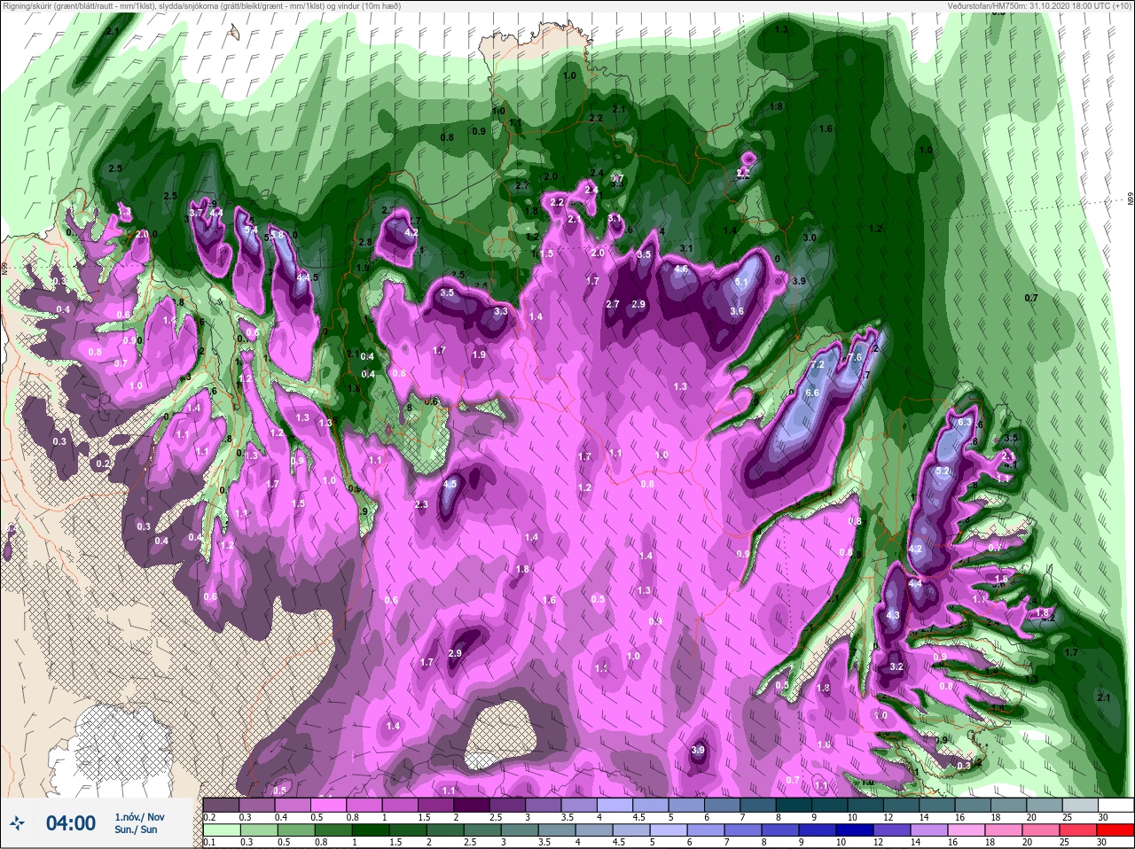Click the 5.8 value in the Westfjords

pos(277,235)
